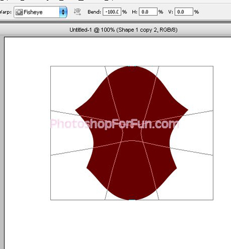Click the Bend label
This screenshot has height=249, width=231.
pos(94,12)
